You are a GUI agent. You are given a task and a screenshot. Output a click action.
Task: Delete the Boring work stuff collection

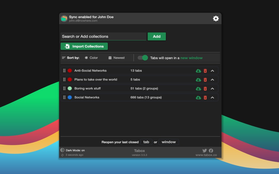pos(205,89)
